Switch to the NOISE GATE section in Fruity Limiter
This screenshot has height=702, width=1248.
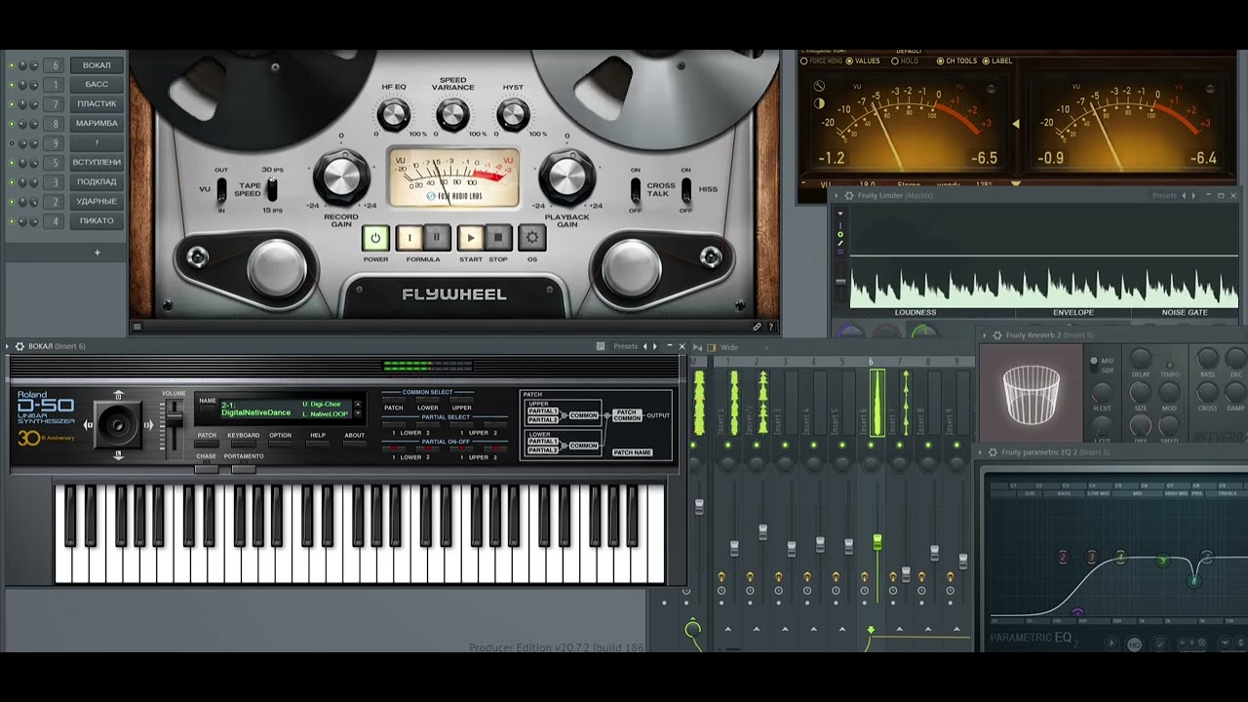click(1185, 313)
